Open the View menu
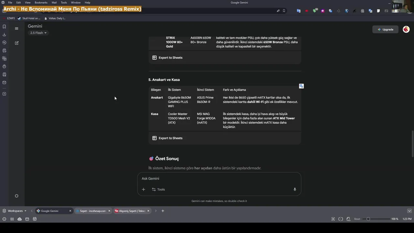414x233 pixels. (x=28, y=3)
